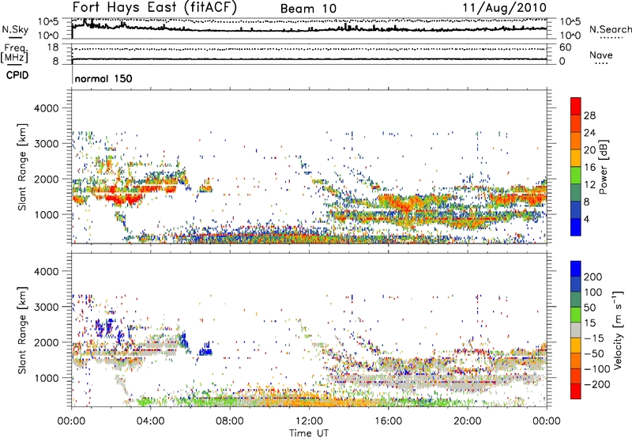This screenshot has height=438, width=632.
Task: Click the '60' Nave axis tick label
Action: point(565,47)
